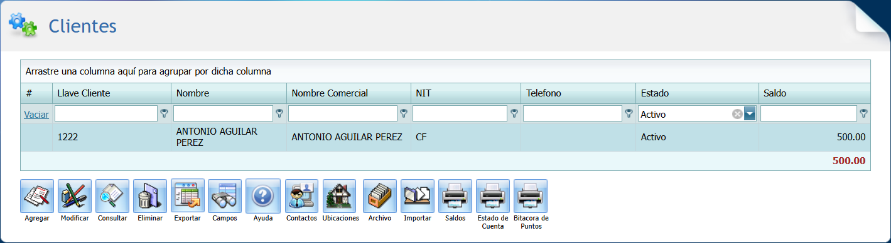Focus the Nombre Comercial filter field
The height and width of the screenshot is (243, 891).
click(x=343, y=113)
